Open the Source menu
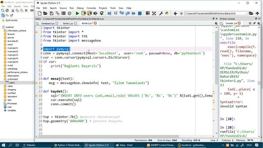The height and width of the screenshot is (148, 263). click(x=63, y=8)
